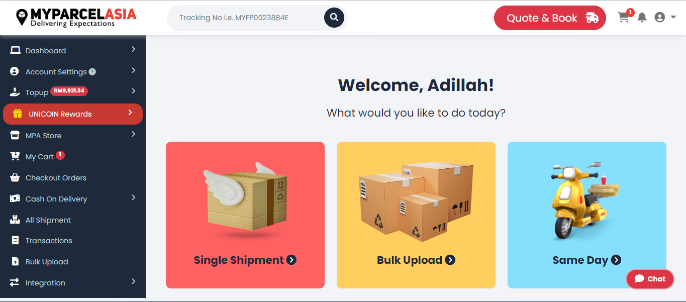Open the notifications bell icon
The height and width of the screenshot is (302, 686).
(x=642, y=18)
